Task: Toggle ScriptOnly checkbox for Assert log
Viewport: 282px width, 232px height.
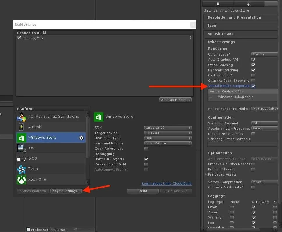Action: pos(253,212)
